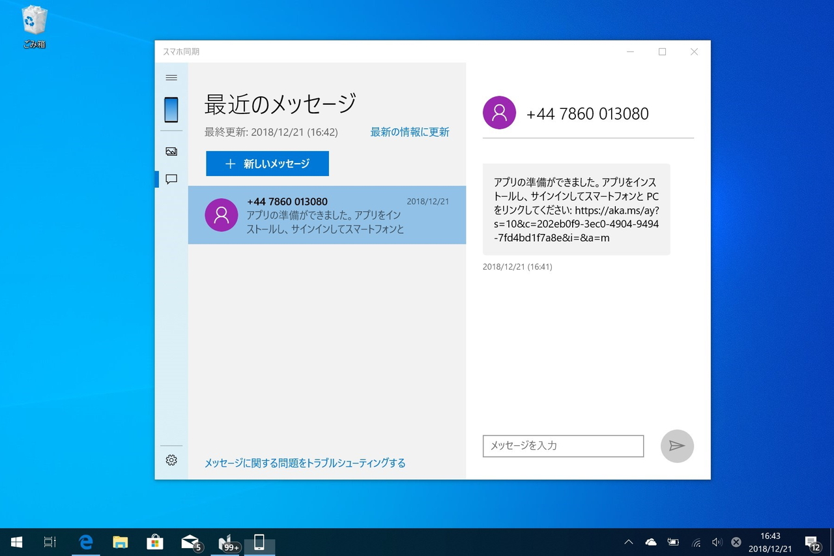Click the send message paper-plane icon
Image resolution: width=834 pixels, height=556 pixels.
pyautogui.click(x=677, y=446)
